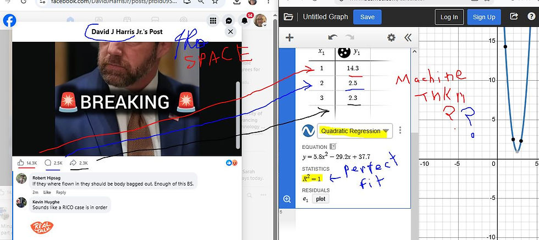Rename the Untitled Graph title
The height and width of the screenshot is (240, 539).
[325, 17]
